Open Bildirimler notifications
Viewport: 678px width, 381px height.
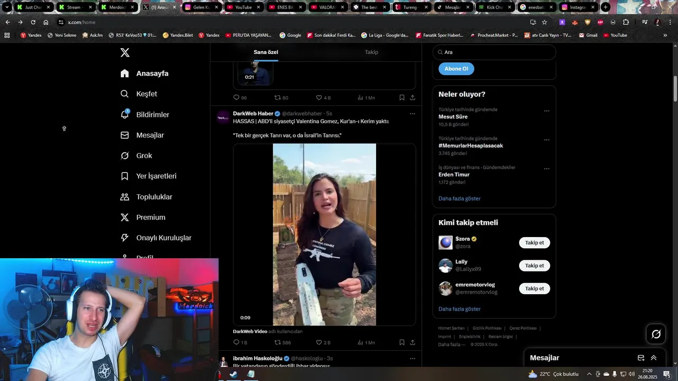point(145,114)
